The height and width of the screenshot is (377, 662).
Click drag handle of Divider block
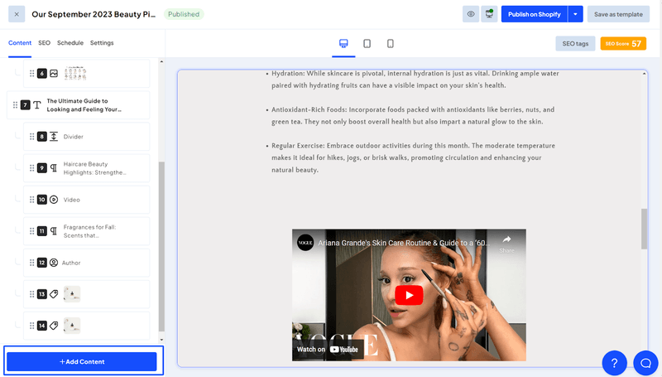[31, 137]
